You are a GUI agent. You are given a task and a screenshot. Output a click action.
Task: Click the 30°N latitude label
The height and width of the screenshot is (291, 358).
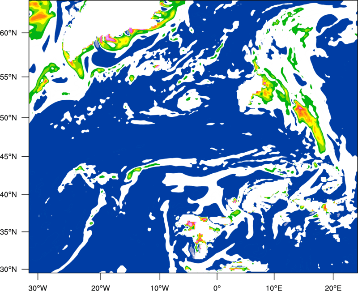[9, 270]
